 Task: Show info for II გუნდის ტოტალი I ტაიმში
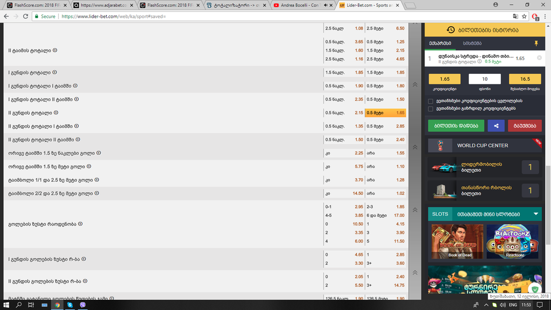pos(76,126)
